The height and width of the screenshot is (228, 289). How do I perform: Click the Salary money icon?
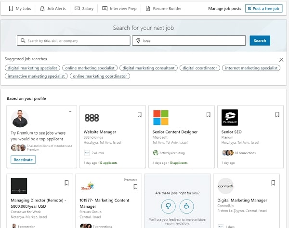tap(77, 9)
